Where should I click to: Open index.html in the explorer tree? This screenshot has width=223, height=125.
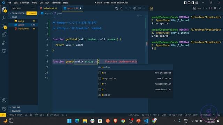[23, 28]
